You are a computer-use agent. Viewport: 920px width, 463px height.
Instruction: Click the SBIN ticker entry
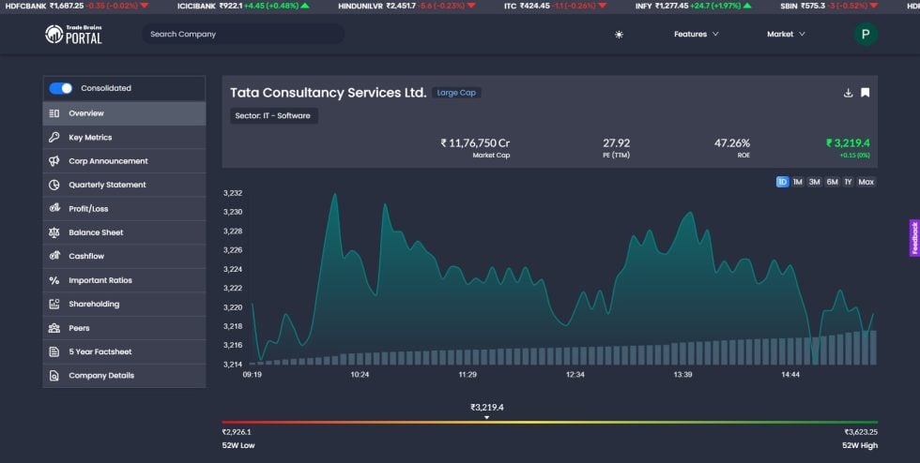pyautogui.click(x=829, y=6)
